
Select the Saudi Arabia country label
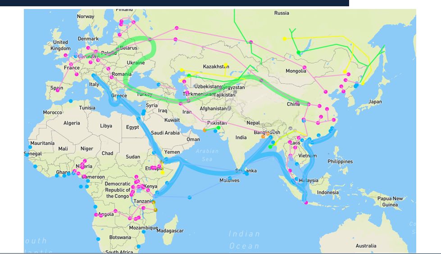165,133
